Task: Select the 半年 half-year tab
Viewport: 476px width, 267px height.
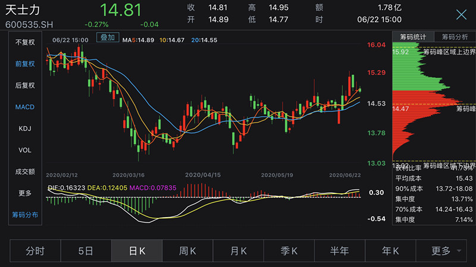Action: tap(340, 250)
